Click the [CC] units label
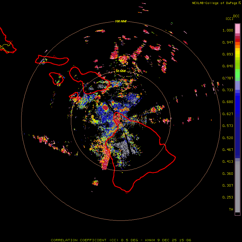Image resolution: width=242 pixels, height=242 pixels. (x=229, y=19)
